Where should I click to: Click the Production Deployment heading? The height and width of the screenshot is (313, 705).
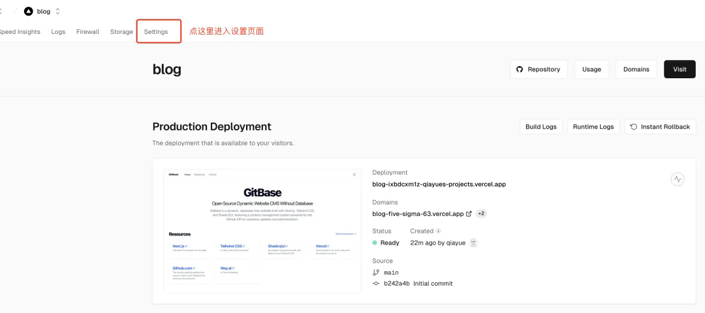pyautogui.click(x=211, y=127)
